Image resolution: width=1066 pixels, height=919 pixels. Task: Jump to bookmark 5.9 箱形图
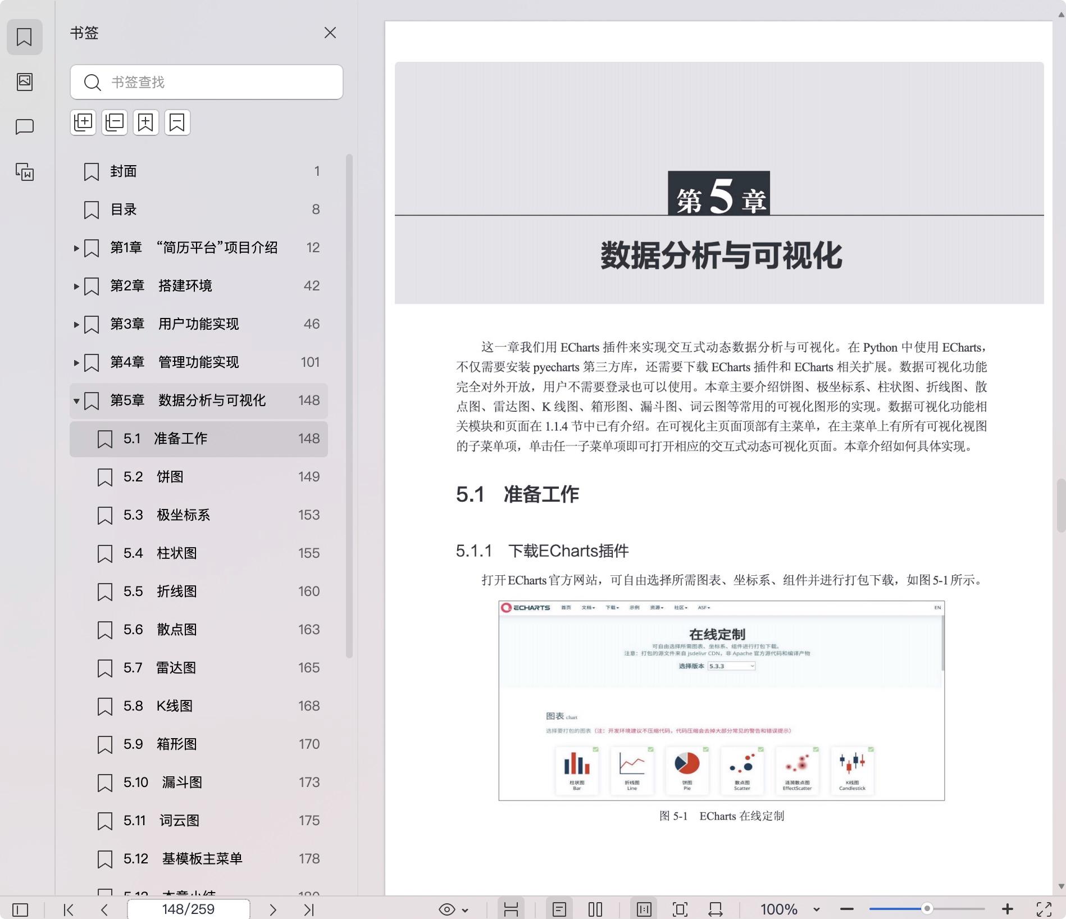pos(199,744)
